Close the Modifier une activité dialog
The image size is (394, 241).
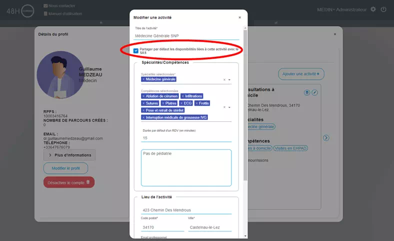239,18
